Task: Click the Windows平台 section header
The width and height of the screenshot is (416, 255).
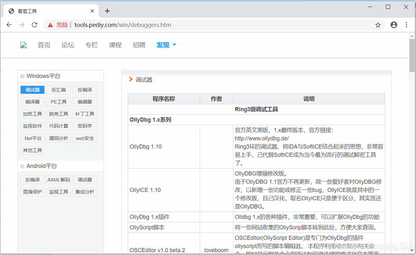Action: 43,76
